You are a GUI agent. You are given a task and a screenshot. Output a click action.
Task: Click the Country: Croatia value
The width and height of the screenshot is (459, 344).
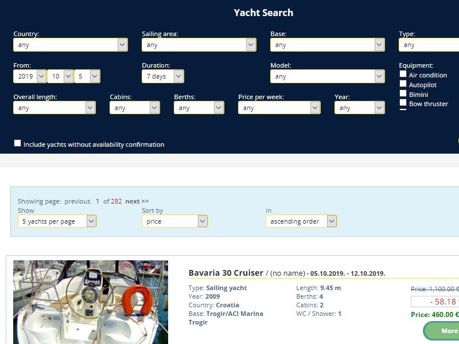[227, 305]
